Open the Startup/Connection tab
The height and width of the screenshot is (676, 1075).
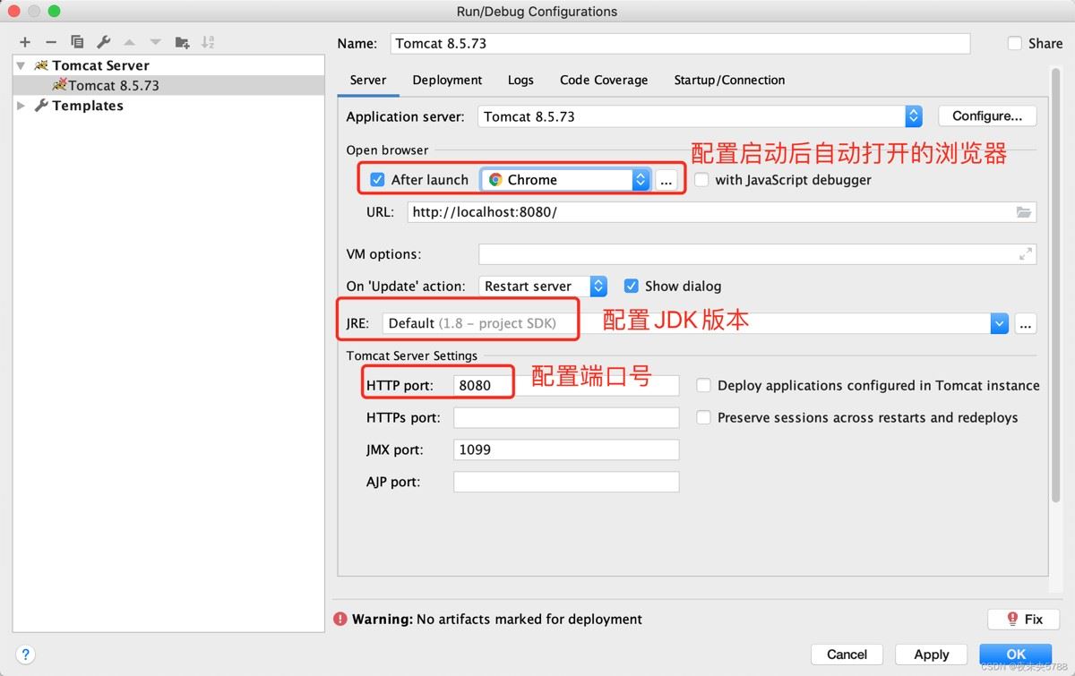[729, 80]
